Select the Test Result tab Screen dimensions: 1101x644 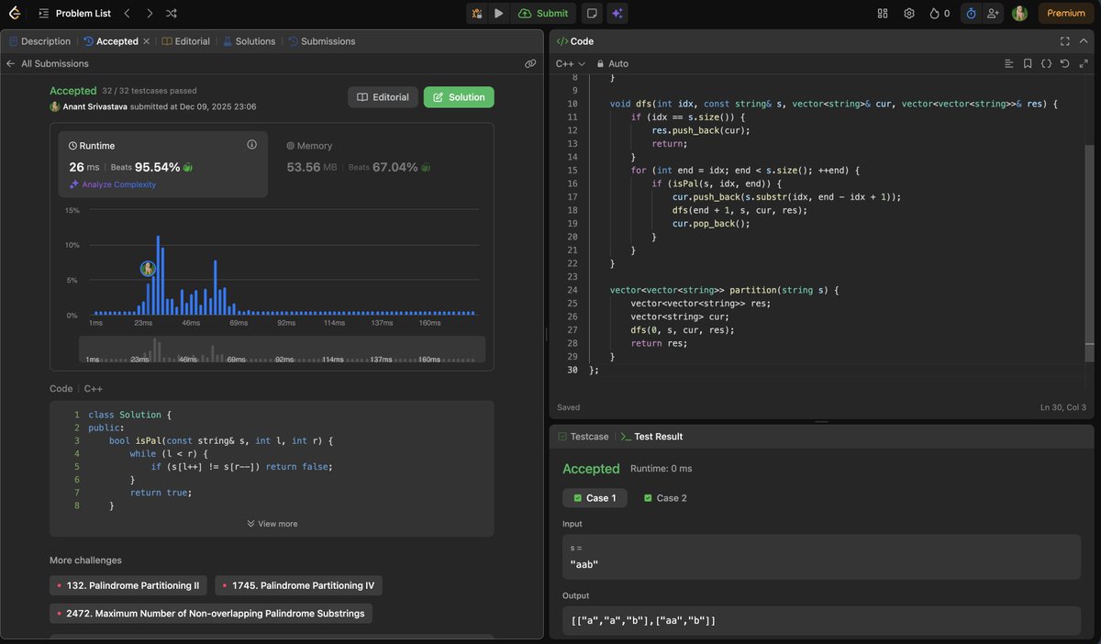pos(651,437)
